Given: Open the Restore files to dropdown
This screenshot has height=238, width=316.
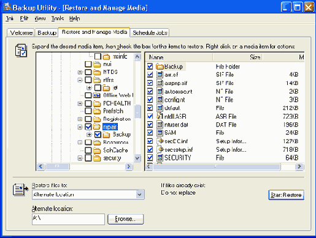Looking at the screenshot, I should pyautogui.click(x=140, y=195).
